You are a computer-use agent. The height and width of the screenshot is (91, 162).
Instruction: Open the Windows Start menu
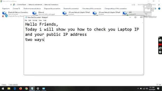pos(3,88)
